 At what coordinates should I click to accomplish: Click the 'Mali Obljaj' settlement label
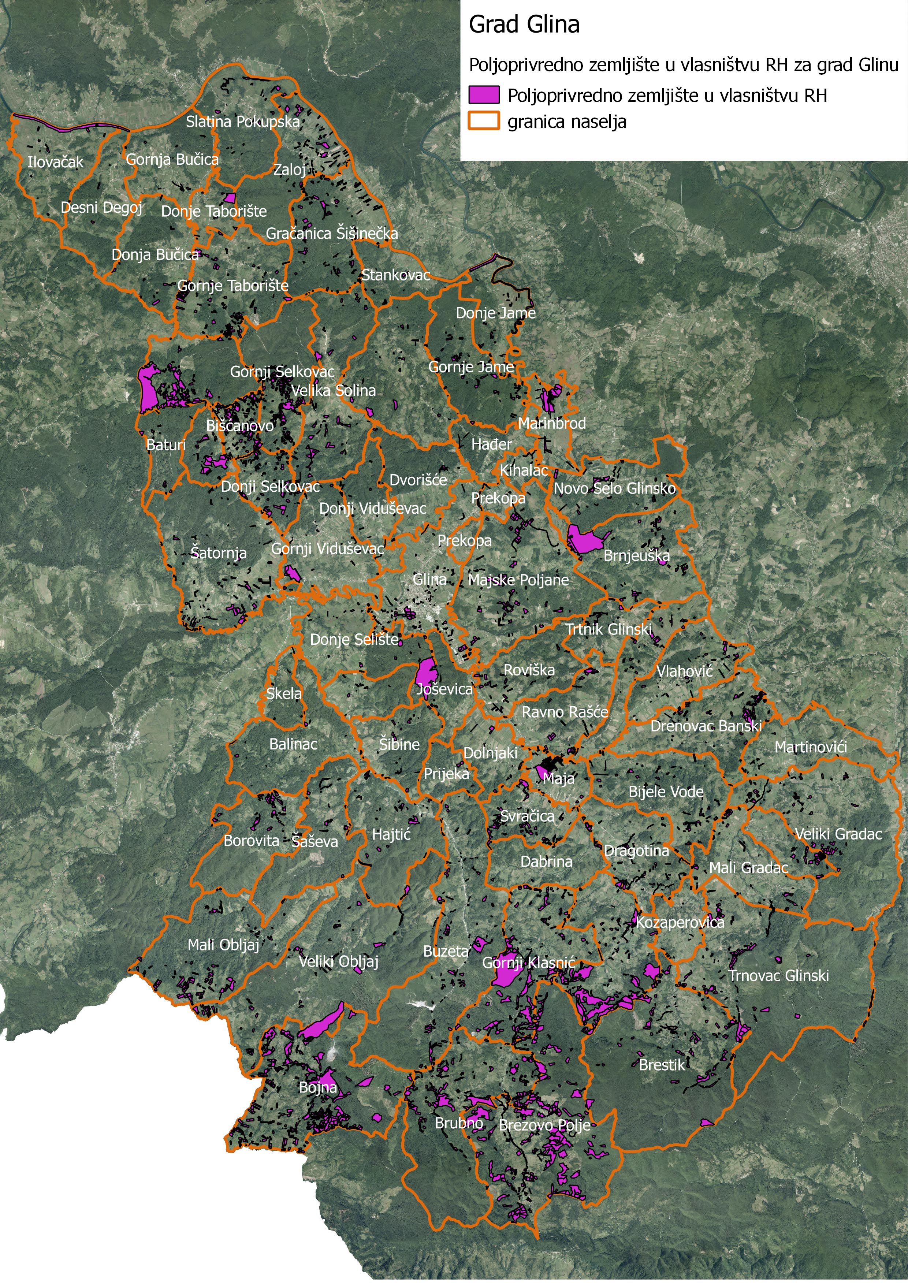(223, 945)
